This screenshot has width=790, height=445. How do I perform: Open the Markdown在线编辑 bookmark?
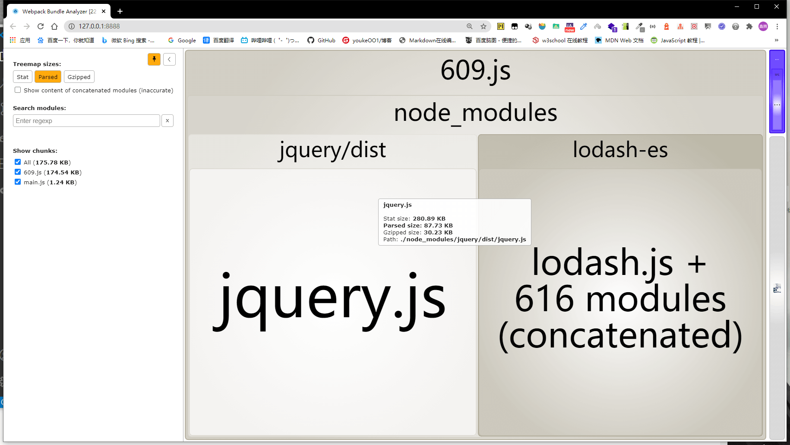click(x=427, y=40)
